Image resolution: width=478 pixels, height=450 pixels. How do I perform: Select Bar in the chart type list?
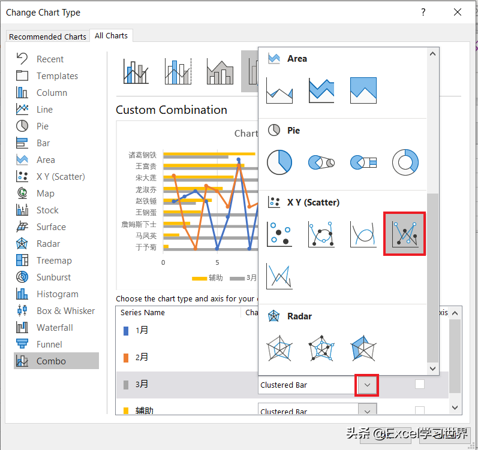56,143
